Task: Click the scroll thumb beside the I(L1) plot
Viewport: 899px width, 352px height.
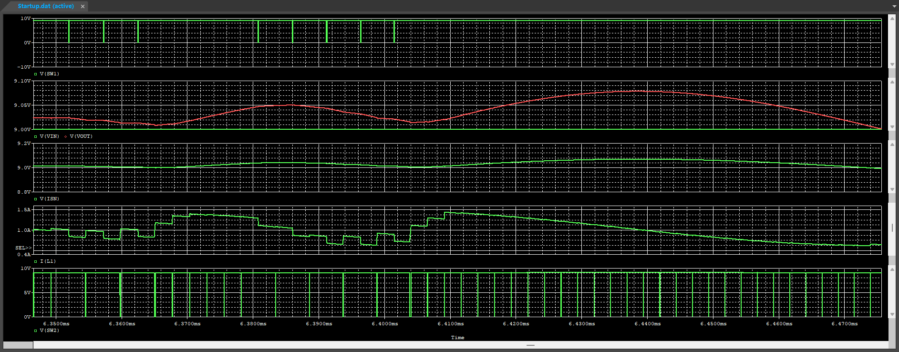Action: [x=892, y=228]
